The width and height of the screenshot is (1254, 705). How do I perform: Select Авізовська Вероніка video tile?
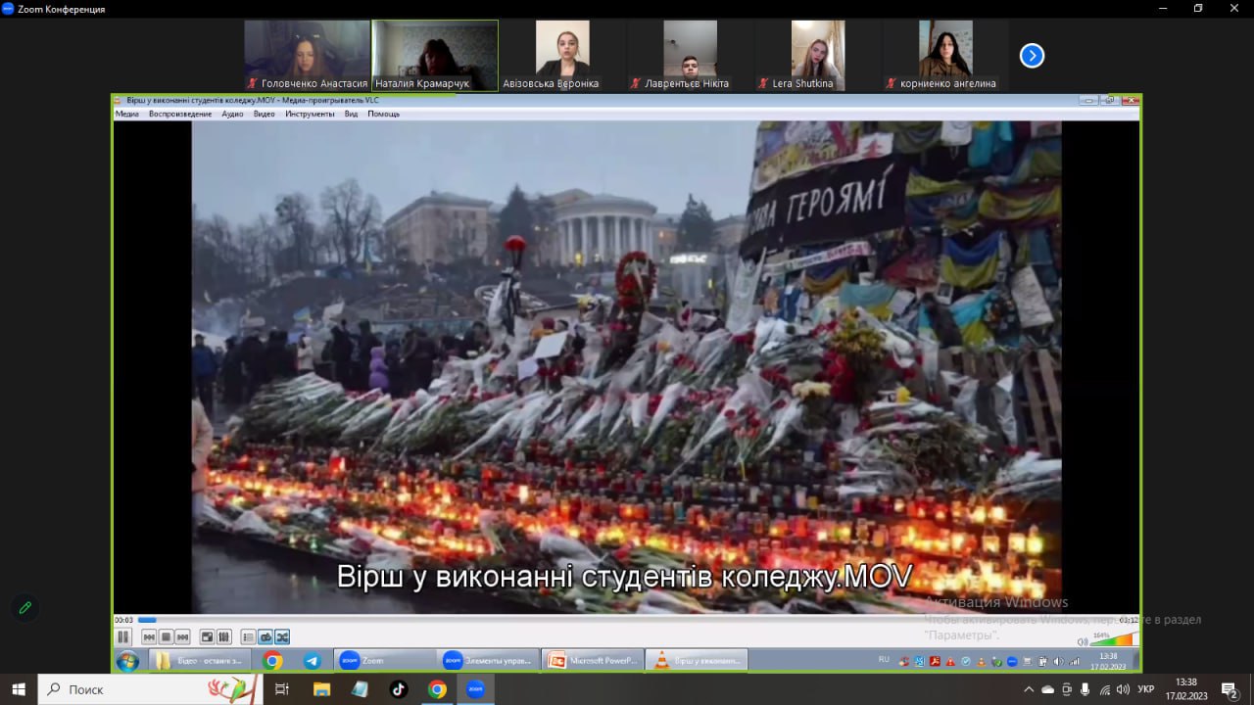562,56
